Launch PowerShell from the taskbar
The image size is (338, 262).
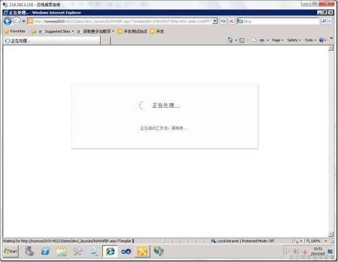[x=45, y=251]
